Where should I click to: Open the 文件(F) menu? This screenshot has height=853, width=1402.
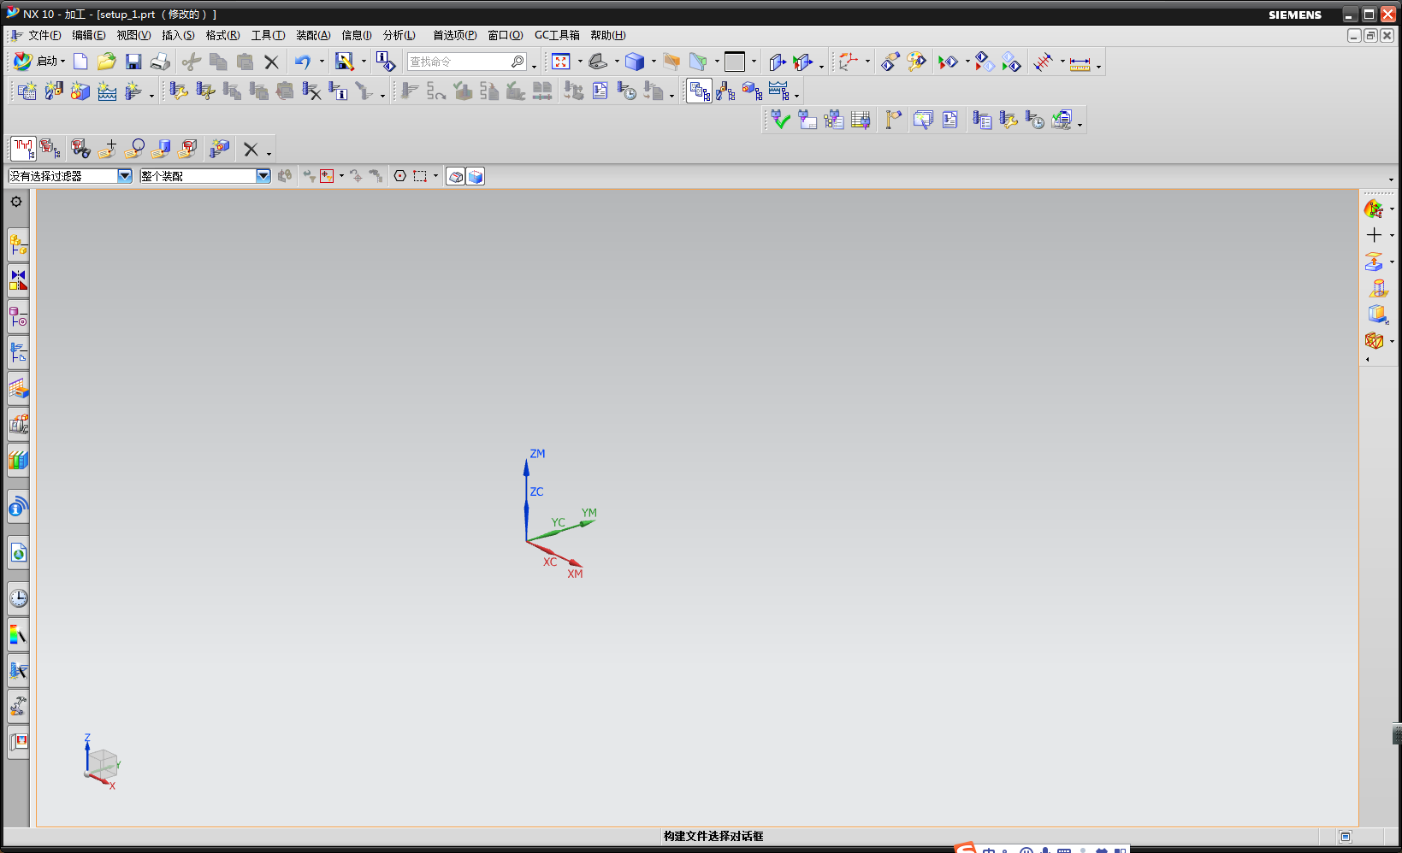[x=44, y=35]
